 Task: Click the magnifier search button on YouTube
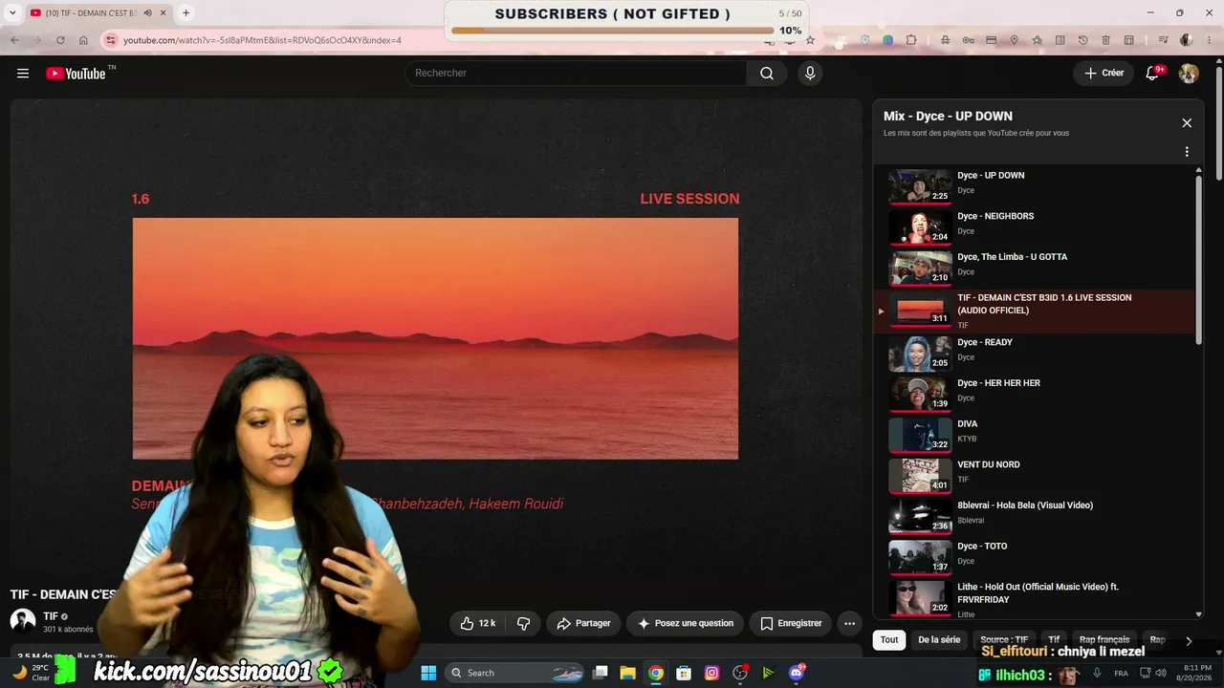pyautogui.click(x=767, y=74)
